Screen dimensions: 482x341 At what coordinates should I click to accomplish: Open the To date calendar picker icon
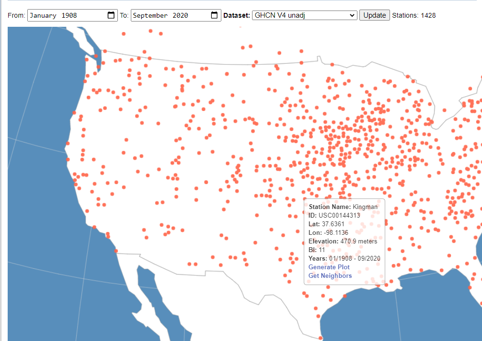tap(215, 15)
